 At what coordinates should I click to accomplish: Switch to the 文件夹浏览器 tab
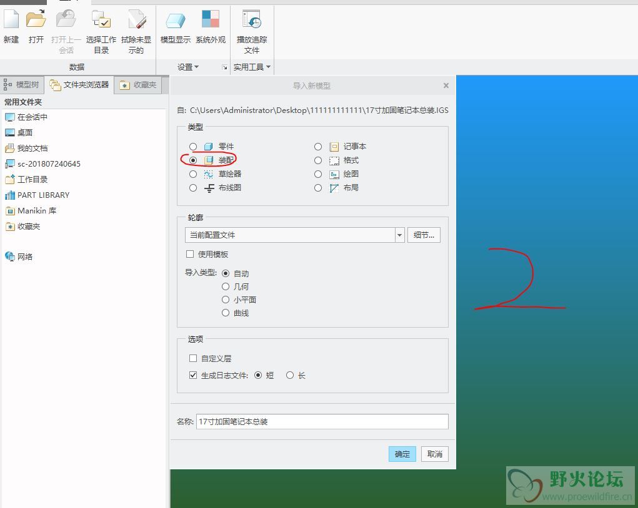pos(79,84)
